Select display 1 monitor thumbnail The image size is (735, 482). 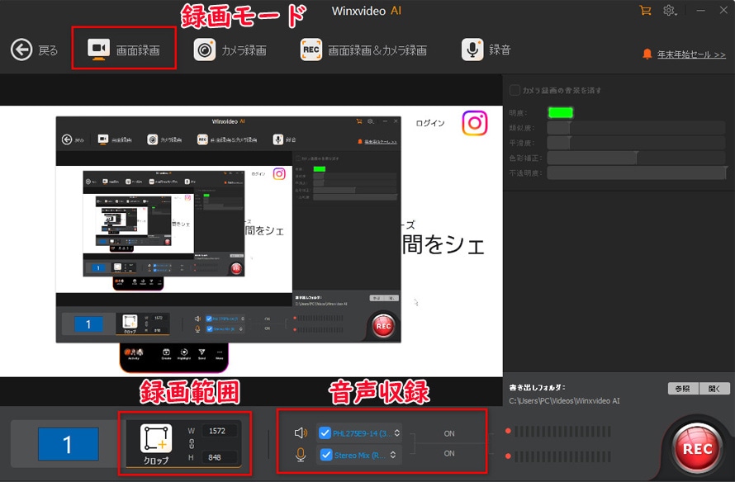(68, 445)
